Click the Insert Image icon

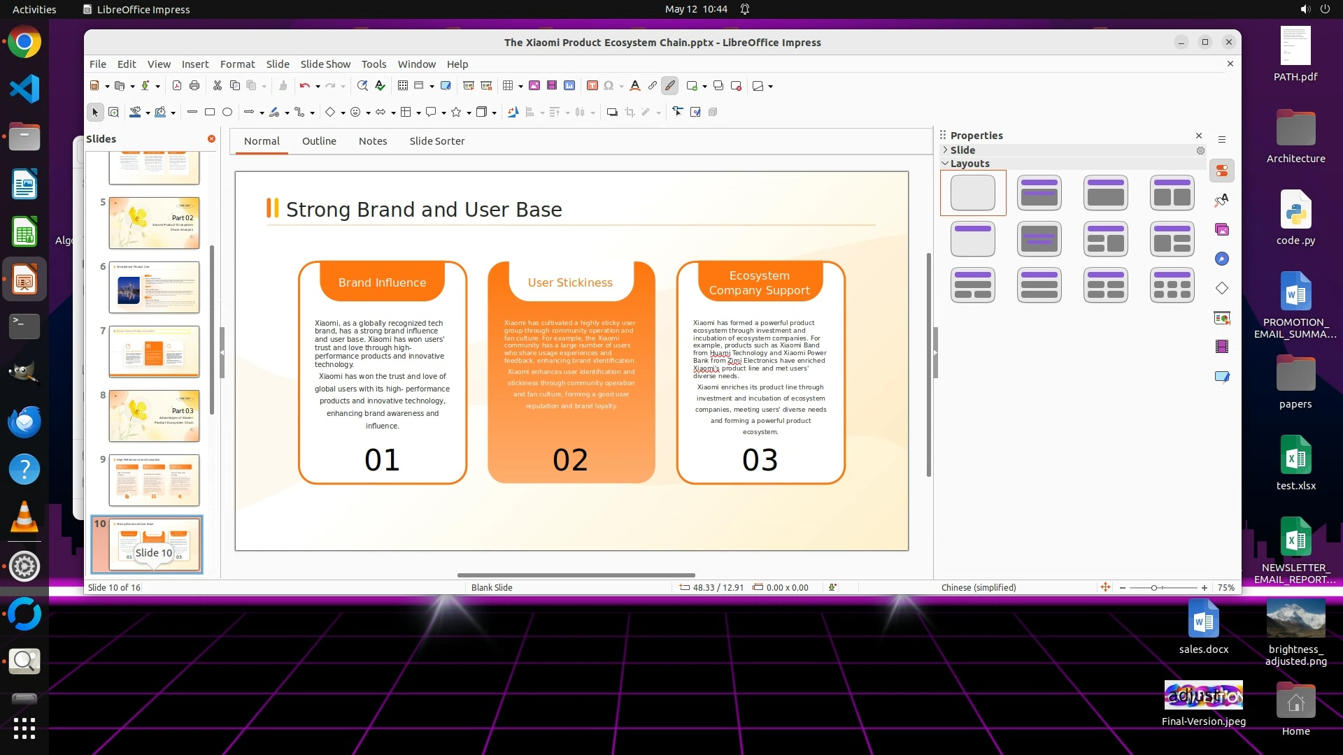534,86
